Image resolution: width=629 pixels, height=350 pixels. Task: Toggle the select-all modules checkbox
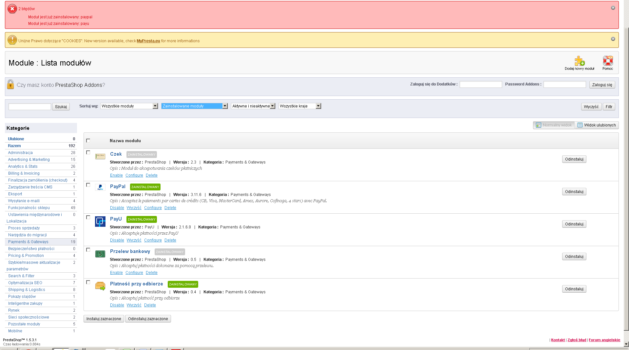coord(88,141)
